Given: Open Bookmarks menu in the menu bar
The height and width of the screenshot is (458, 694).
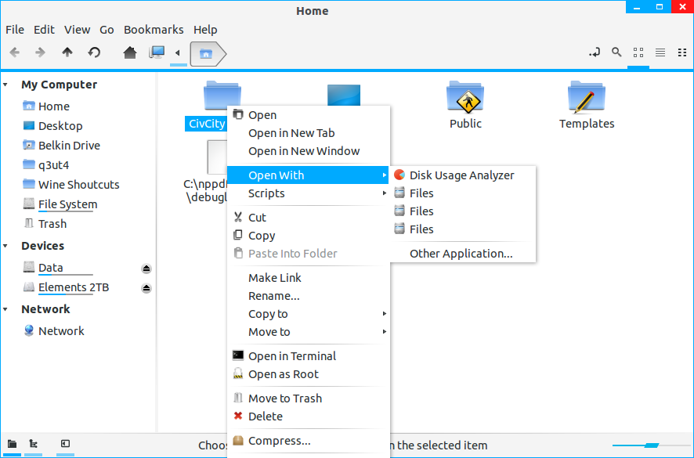Looking at the screenshot, I should click(154, 30).
